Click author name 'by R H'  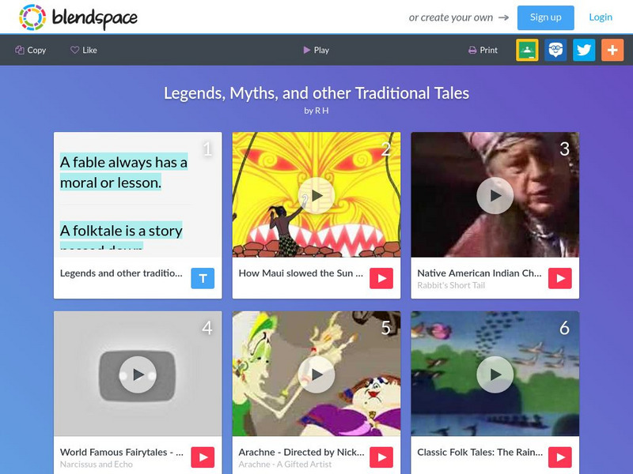pyautogui.click(x=316, y=111)
